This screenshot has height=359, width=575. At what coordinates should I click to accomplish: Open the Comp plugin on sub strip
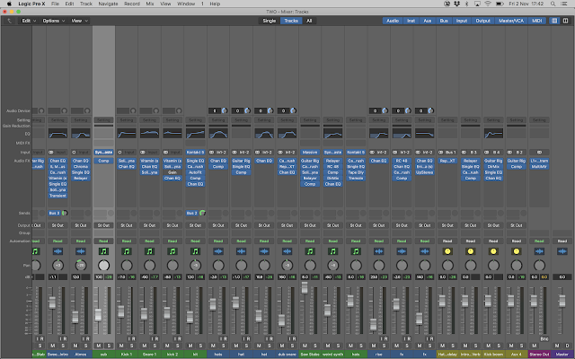click(104, 161)
